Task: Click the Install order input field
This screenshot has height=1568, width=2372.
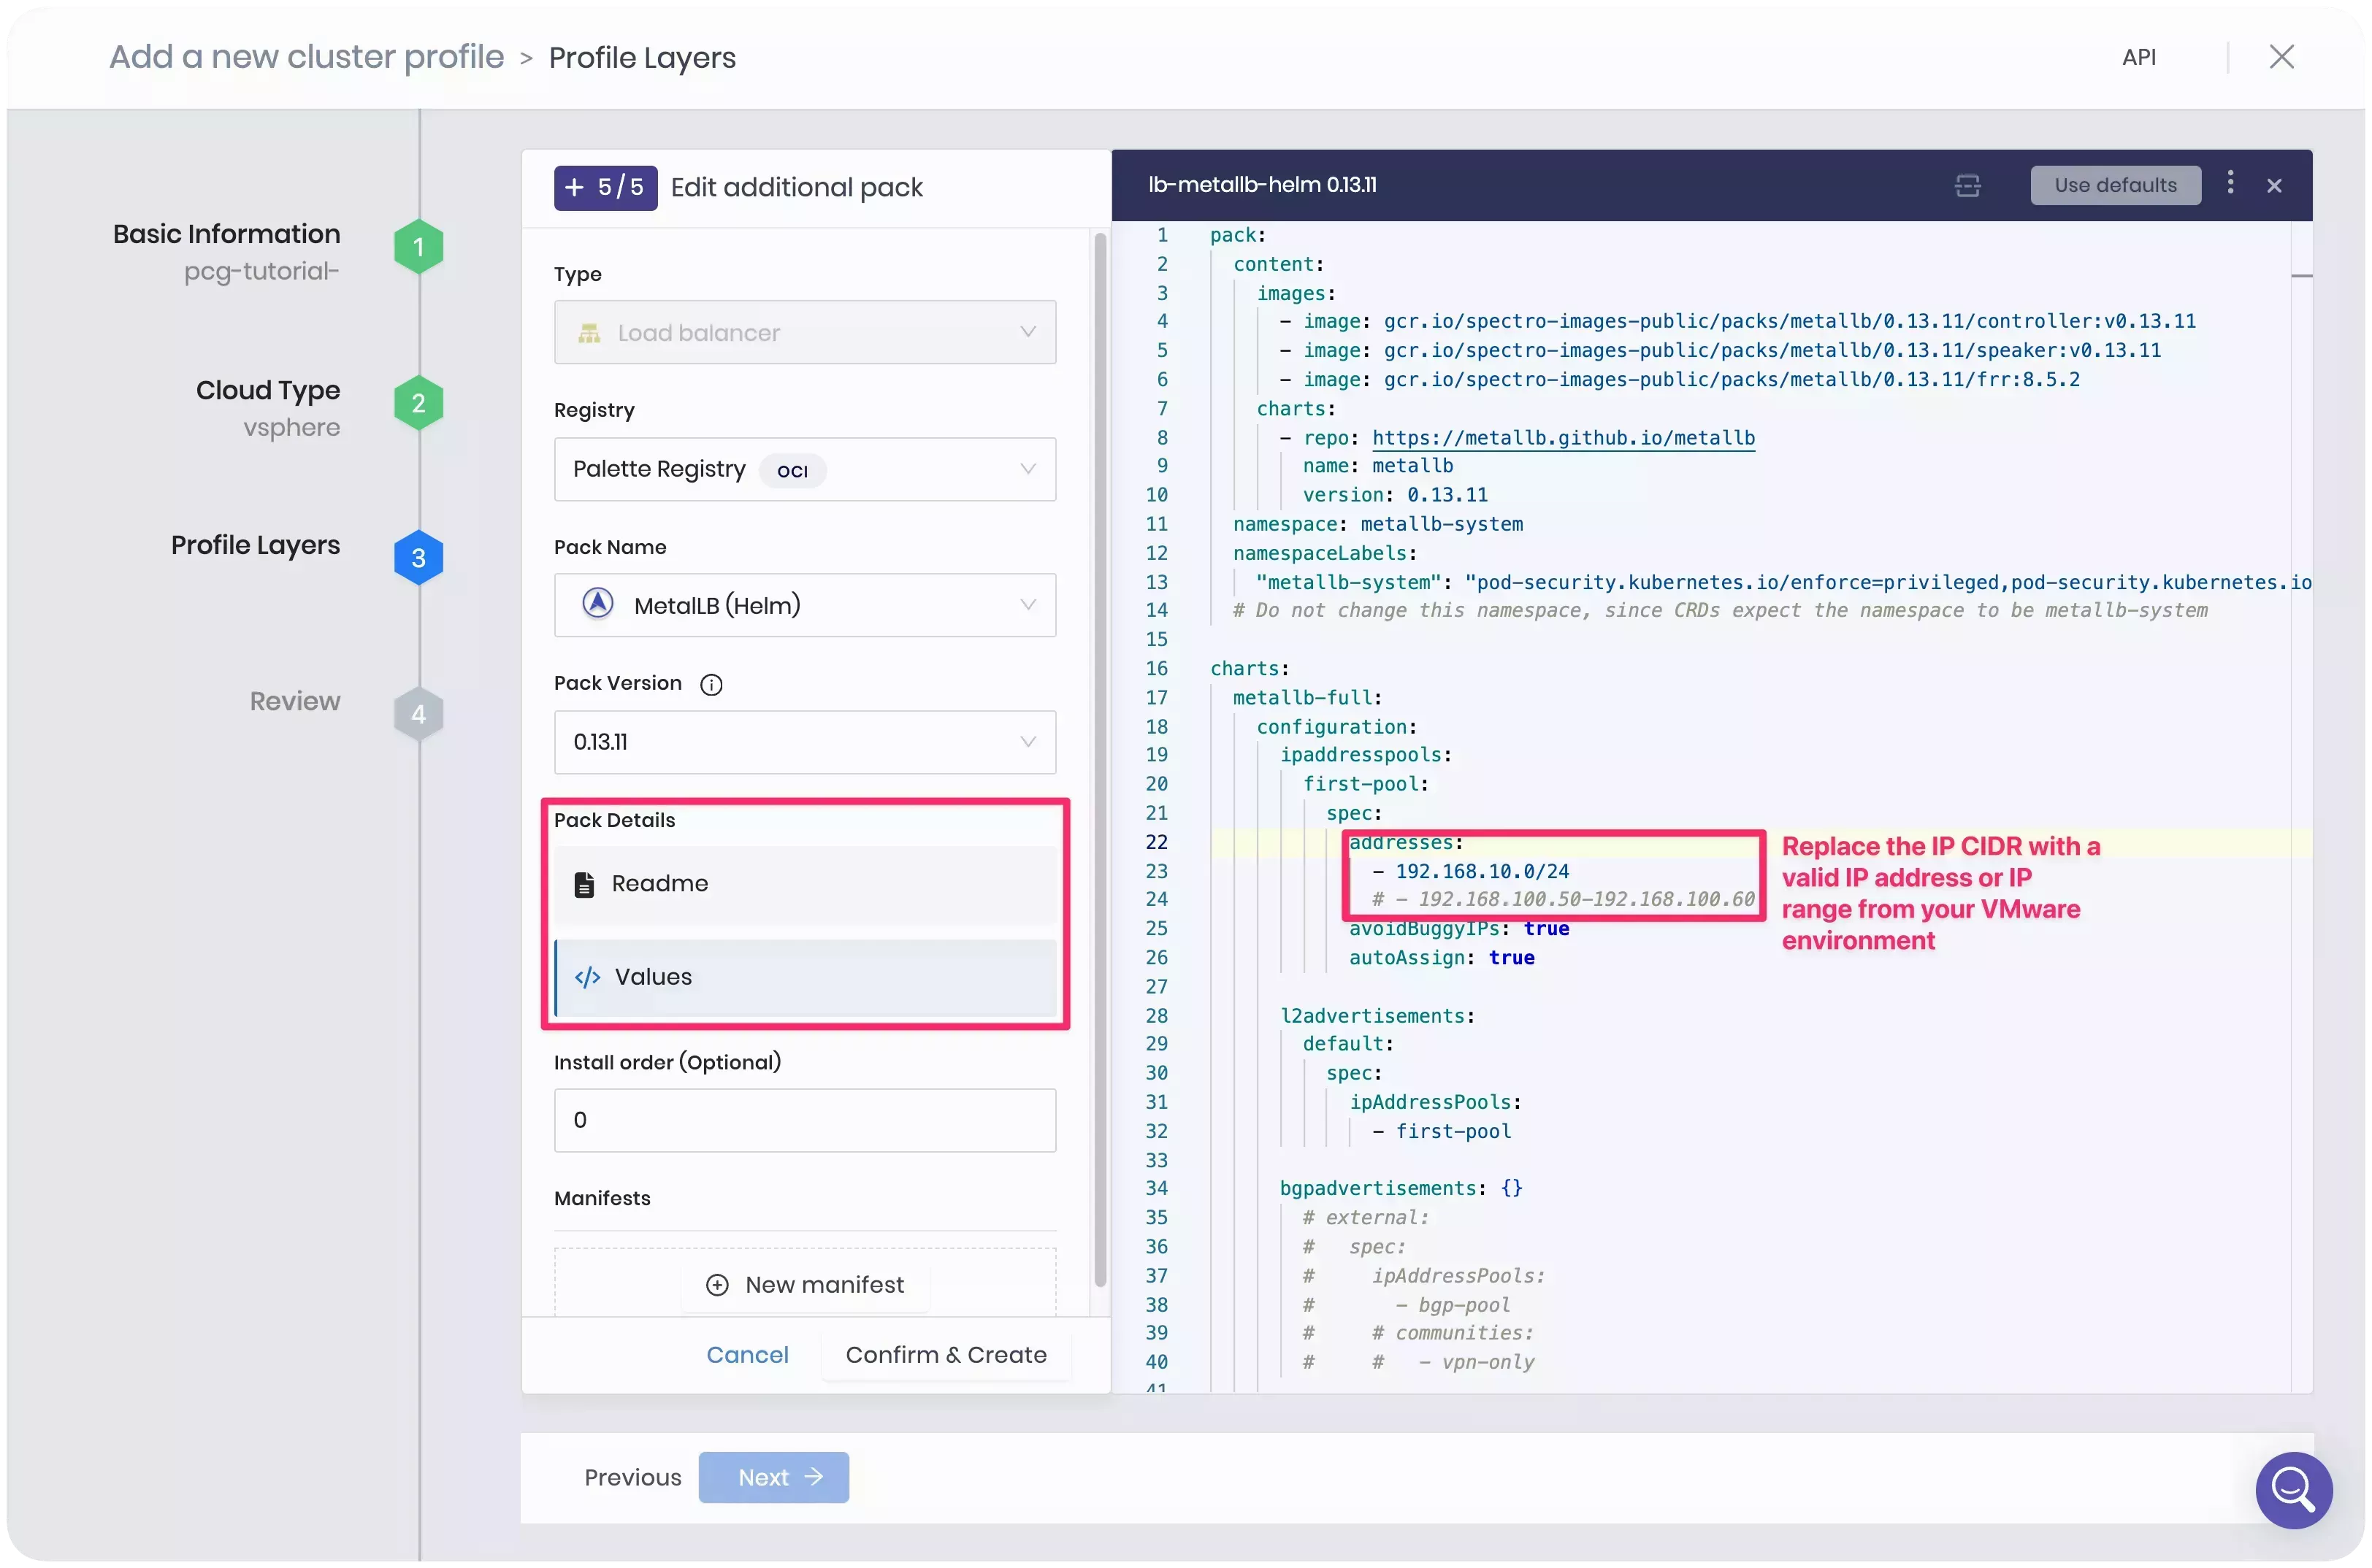Action: coord(804,1120)
